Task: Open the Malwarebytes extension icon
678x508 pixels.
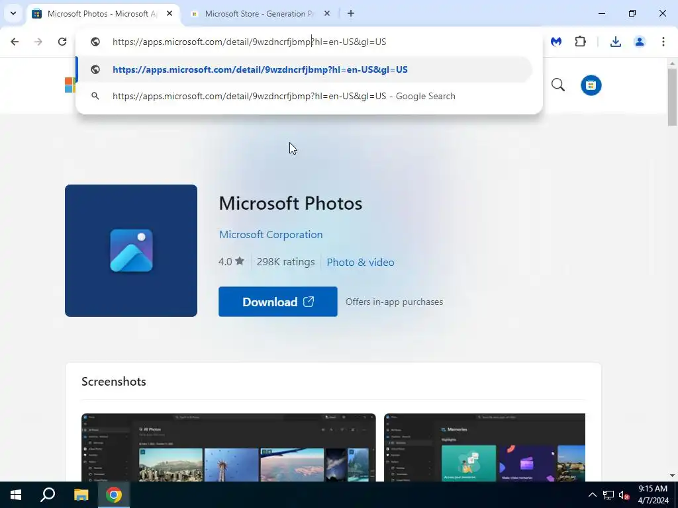Action: 556,42
